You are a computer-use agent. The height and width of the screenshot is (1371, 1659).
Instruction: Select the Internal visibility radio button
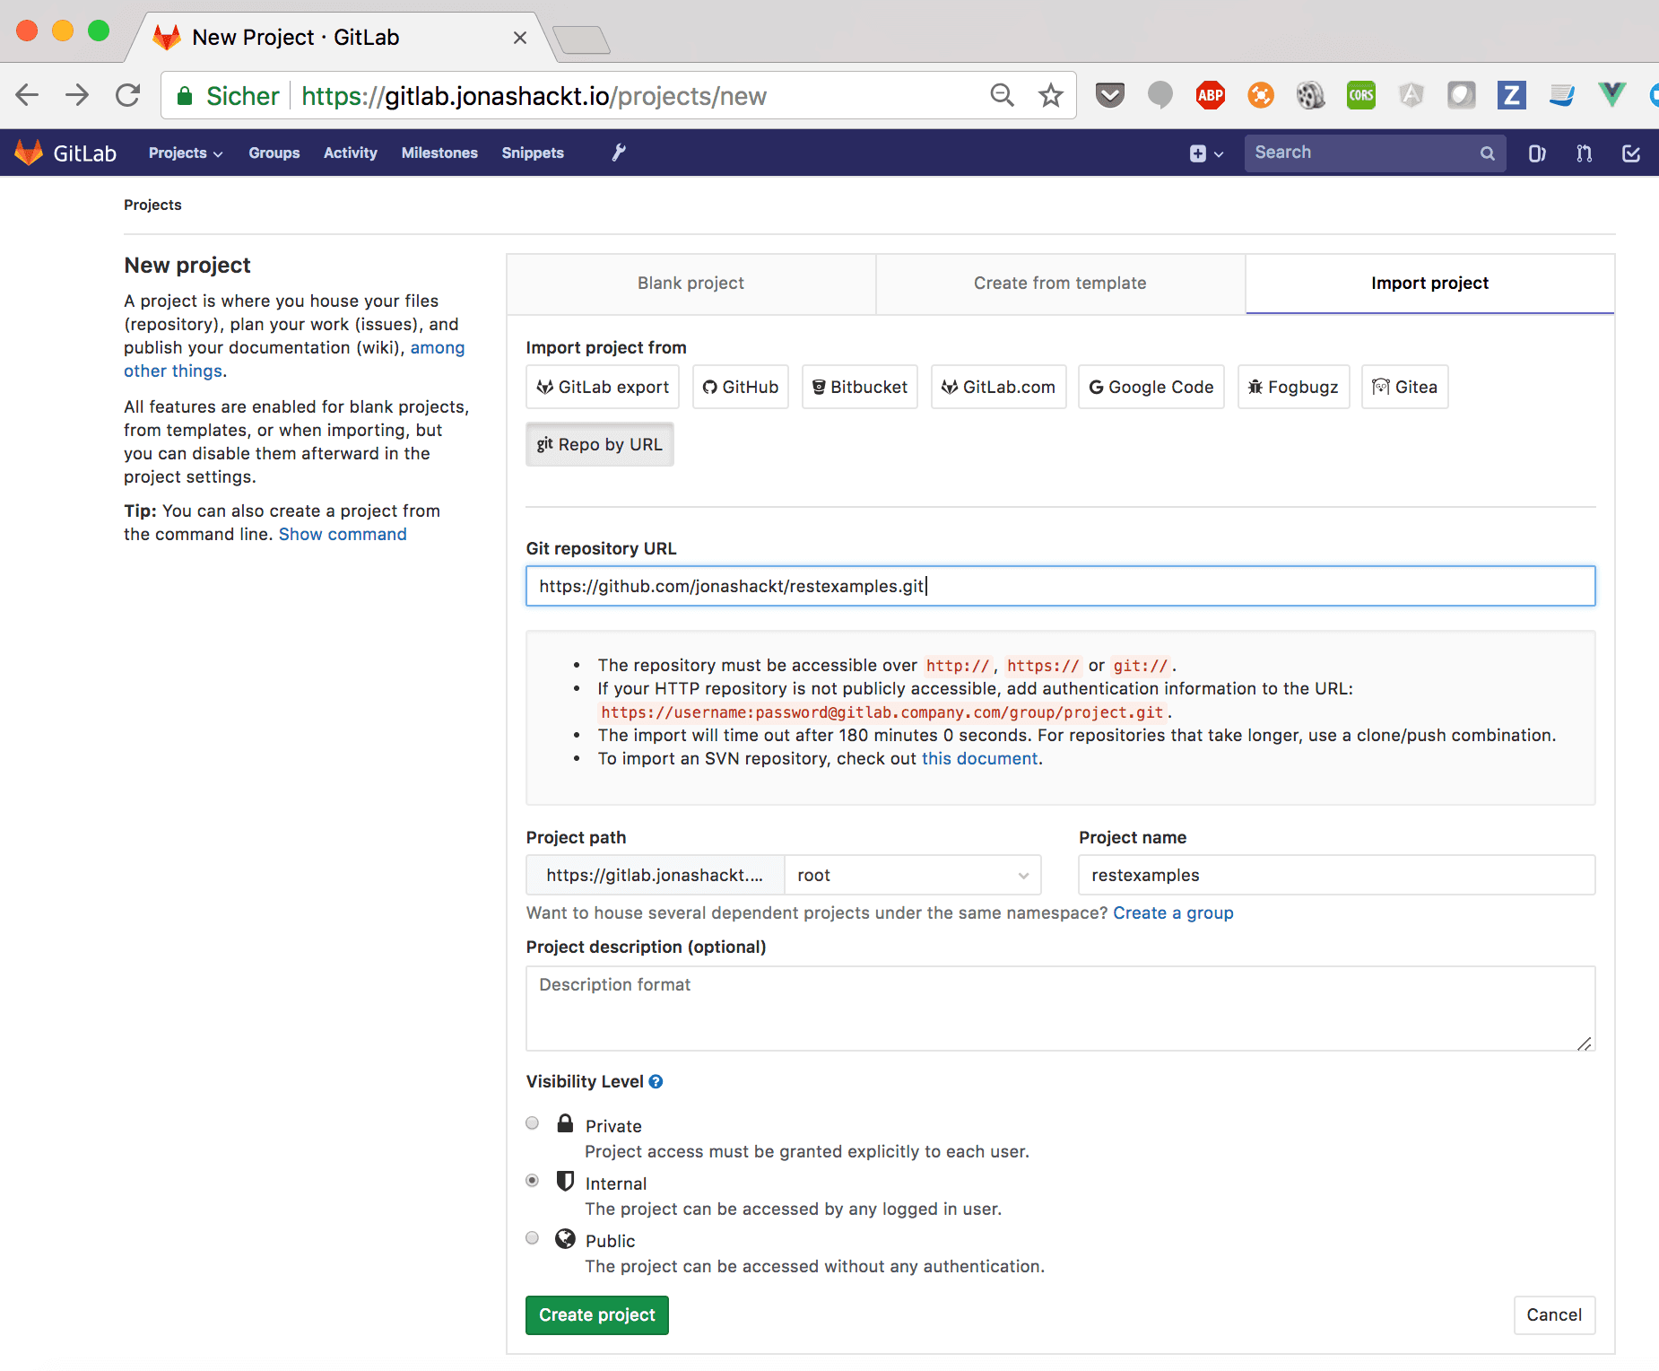(533, 1181)
